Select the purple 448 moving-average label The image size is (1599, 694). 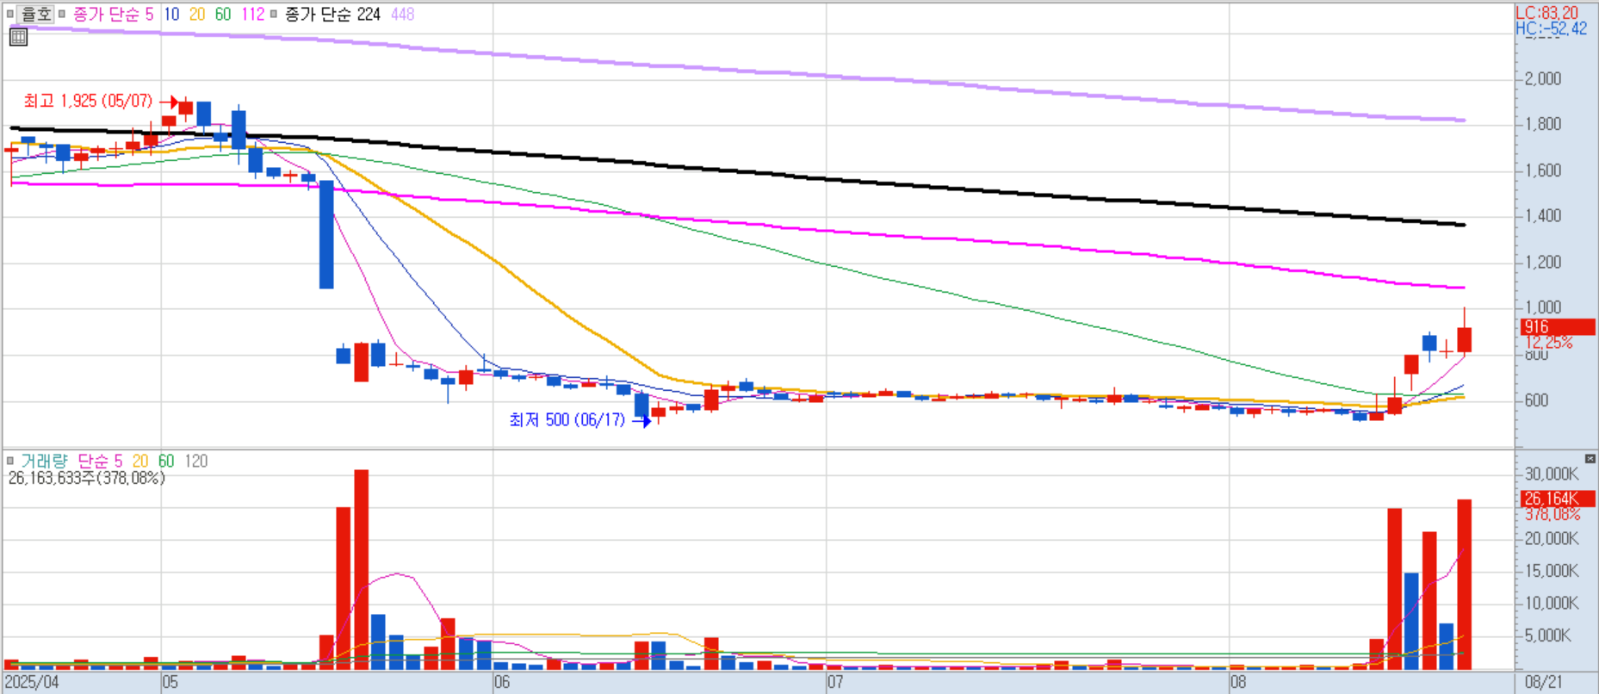click(x=402, y=14)
